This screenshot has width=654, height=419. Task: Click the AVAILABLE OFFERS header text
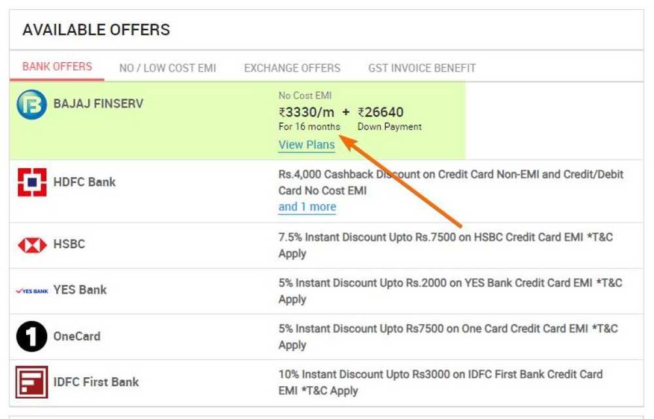point(95,29)
